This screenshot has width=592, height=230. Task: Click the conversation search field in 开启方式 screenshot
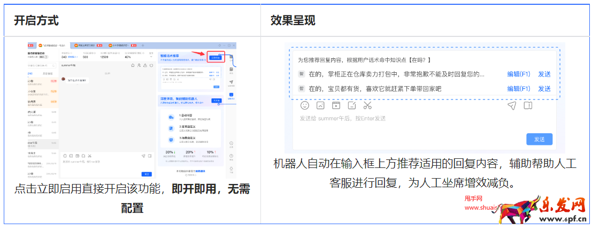tap(42, 66)
